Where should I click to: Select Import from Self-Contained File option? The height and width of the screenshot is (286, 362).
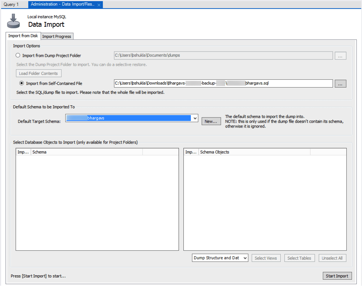coord(22,83)
